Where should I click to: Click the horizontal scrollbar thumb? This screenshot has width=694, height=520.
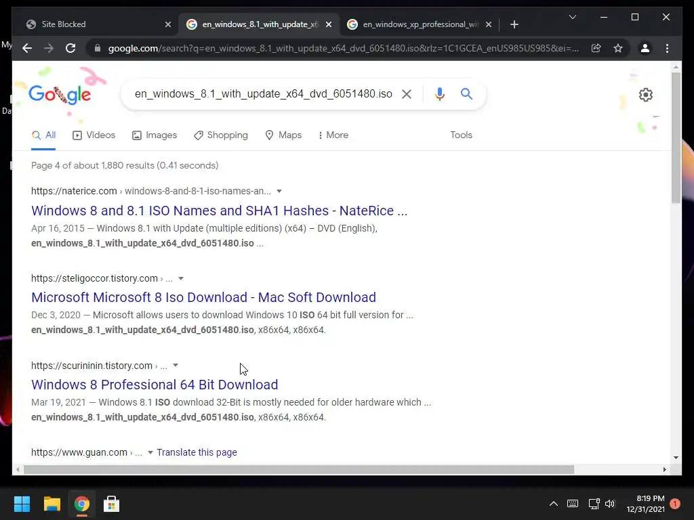click(x=299, y=470)
